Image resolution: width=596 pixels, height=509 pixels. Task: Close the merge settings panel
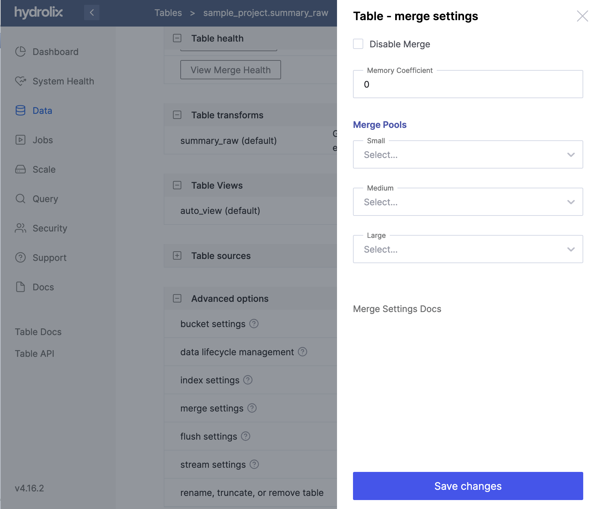click(x=582, y=16)
